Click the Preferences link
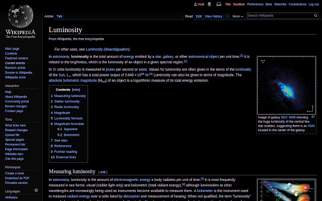This screenshot has height=201, width=322. point(255,4)
